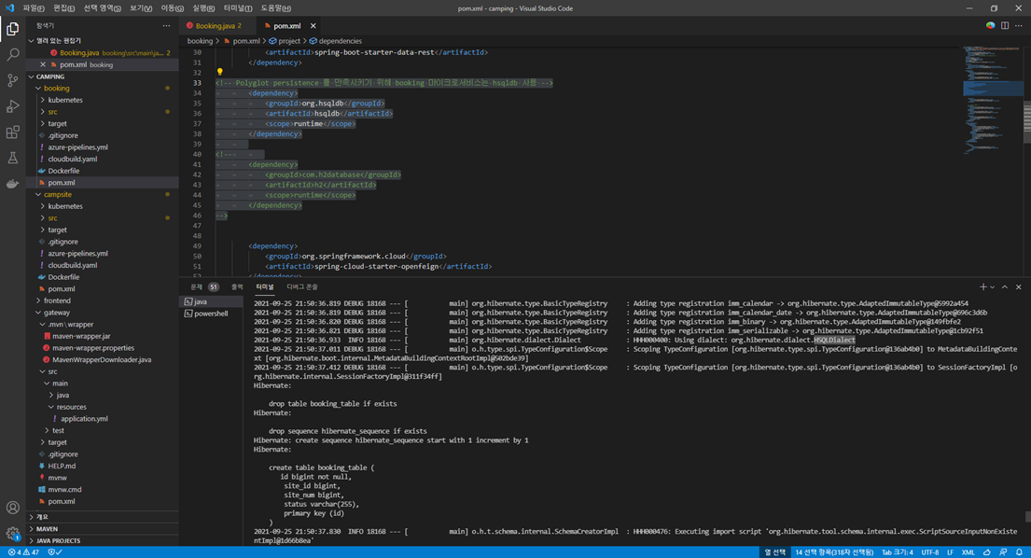Click the Explorer more actions ellipsis
Image resolution: width=1031 pixels, height=558 pixels.
click(x=166, y=25)
